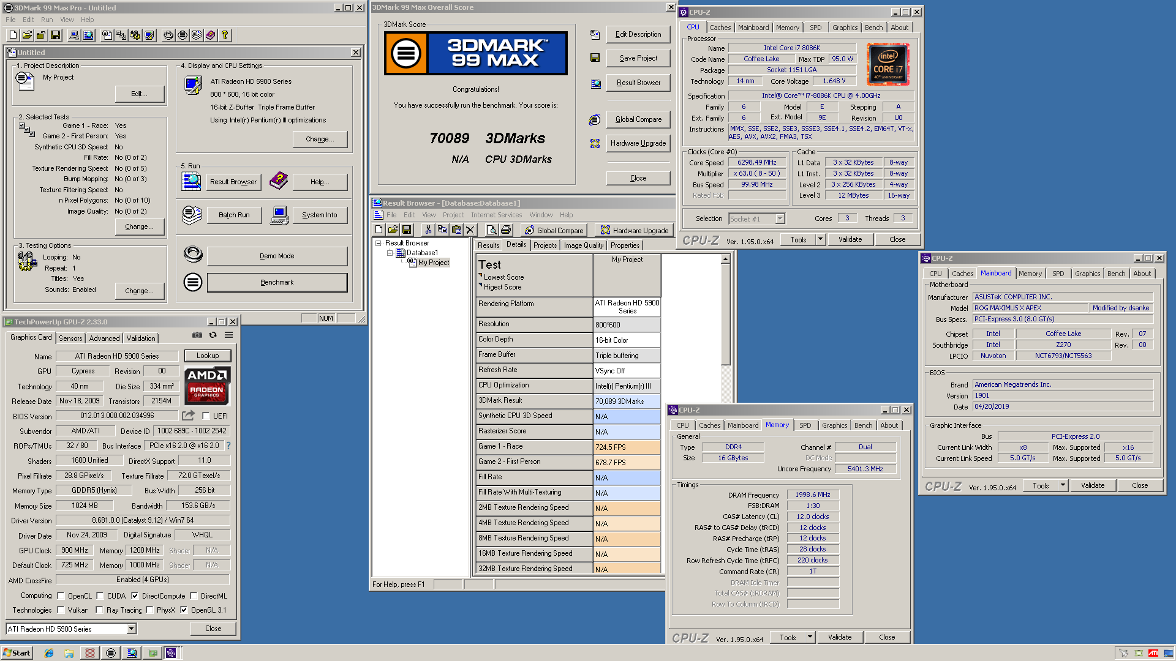Open Windows Explorer folder from taskbar

point(69,653)
